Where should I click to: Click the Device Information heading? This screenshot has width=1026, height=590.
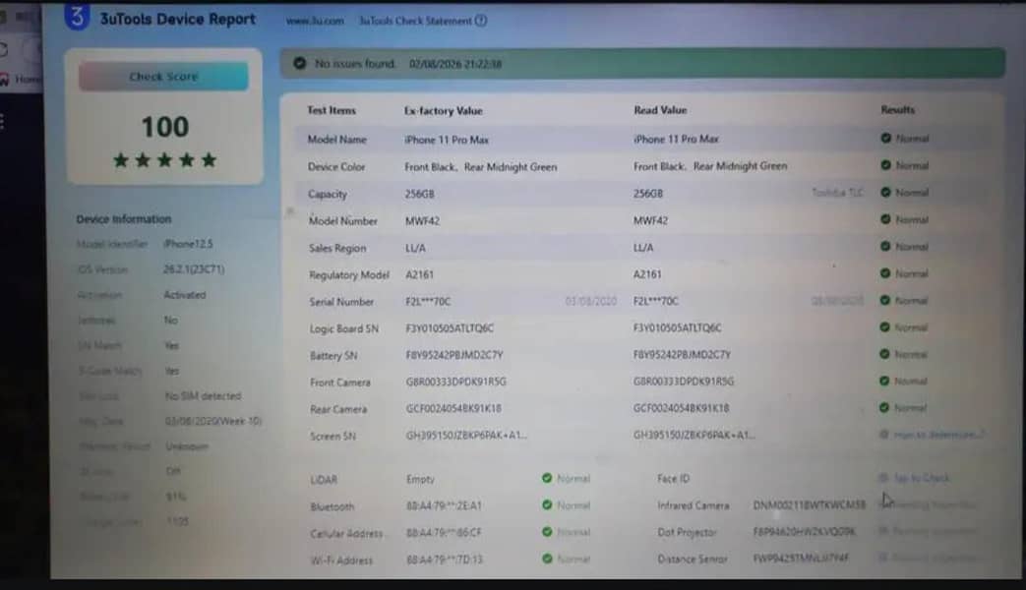click(124, 219)
